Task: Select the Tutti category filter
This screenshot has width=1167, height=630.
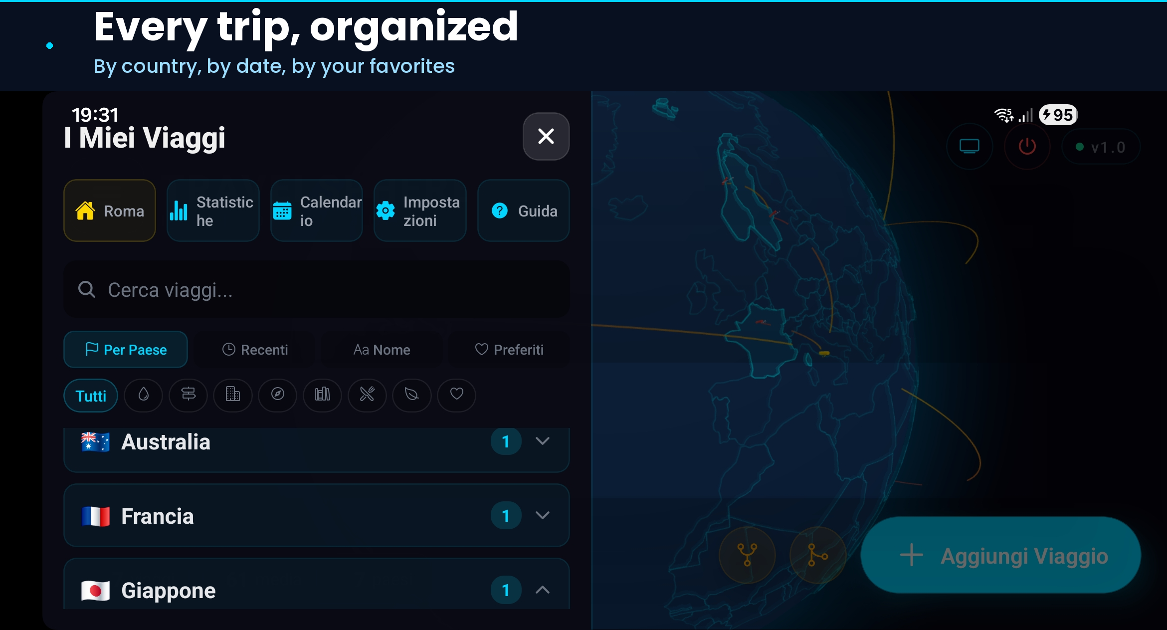Action: click(91, 396)
